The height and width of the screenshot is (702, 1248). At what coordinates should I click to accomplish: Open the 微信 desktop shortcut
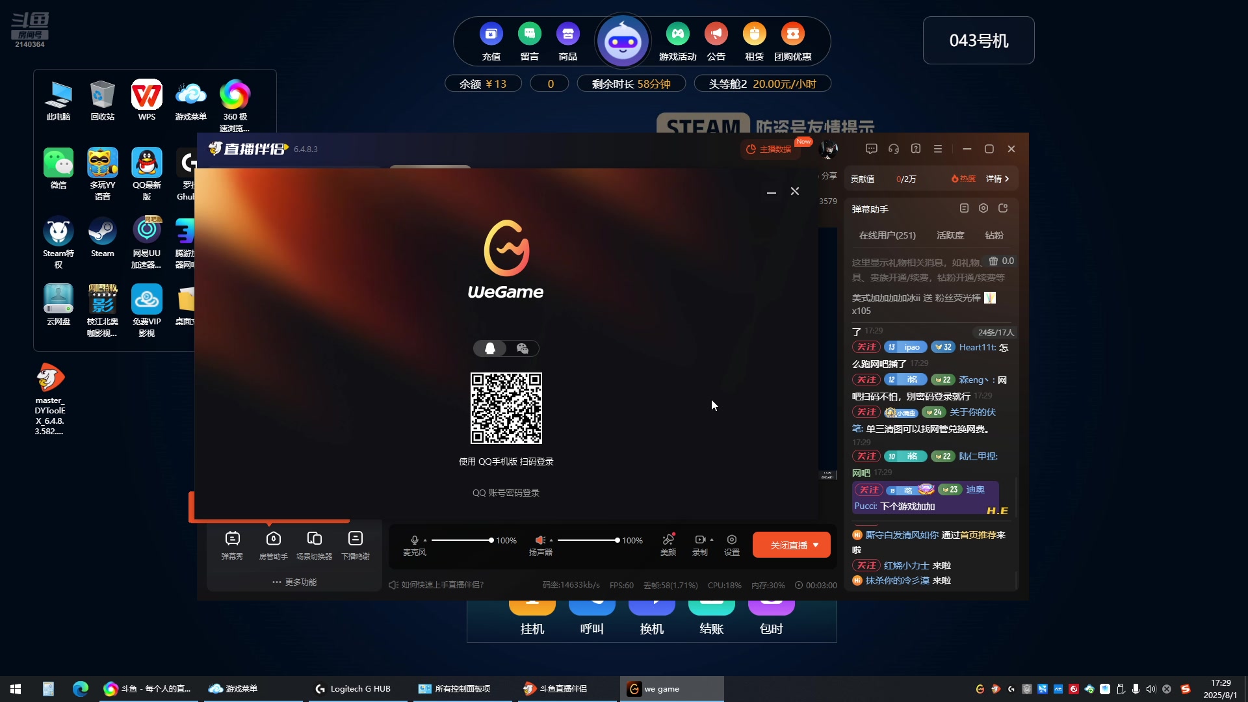pyautogui.click(x=58, y=169)
